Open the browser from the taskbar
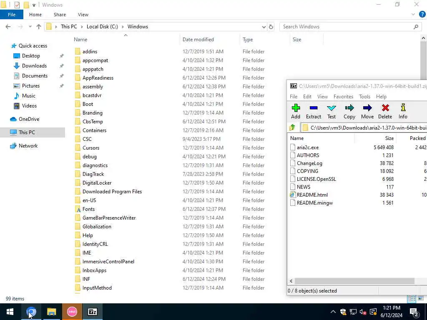427x320 pixels. click(x=31, y=312)
